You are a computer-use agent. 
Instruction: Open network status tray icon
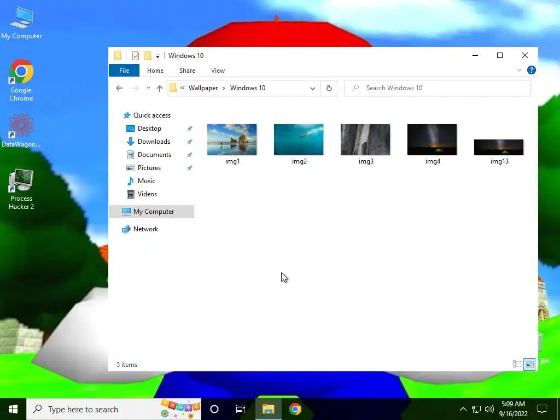click(x=476, y=409)
